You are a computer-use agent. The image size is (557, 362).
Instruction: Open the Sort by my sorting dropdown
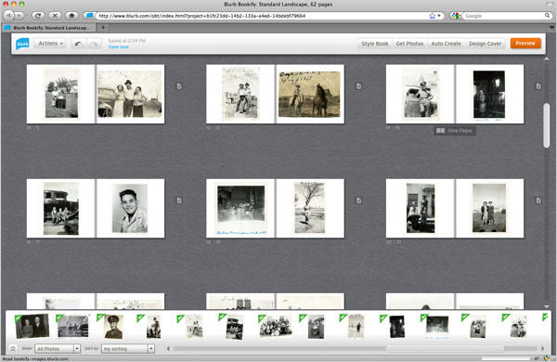tap(128, 349)
